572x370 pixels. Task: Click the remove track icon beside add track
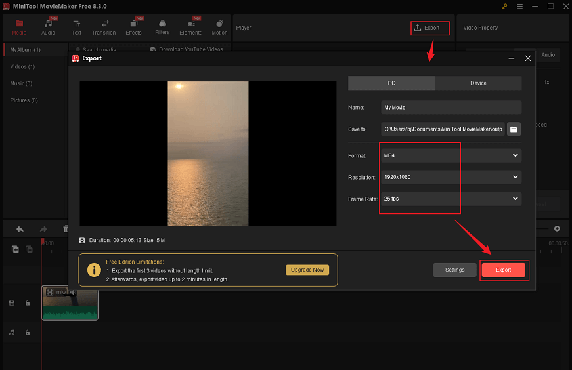[x=29, y=249]
